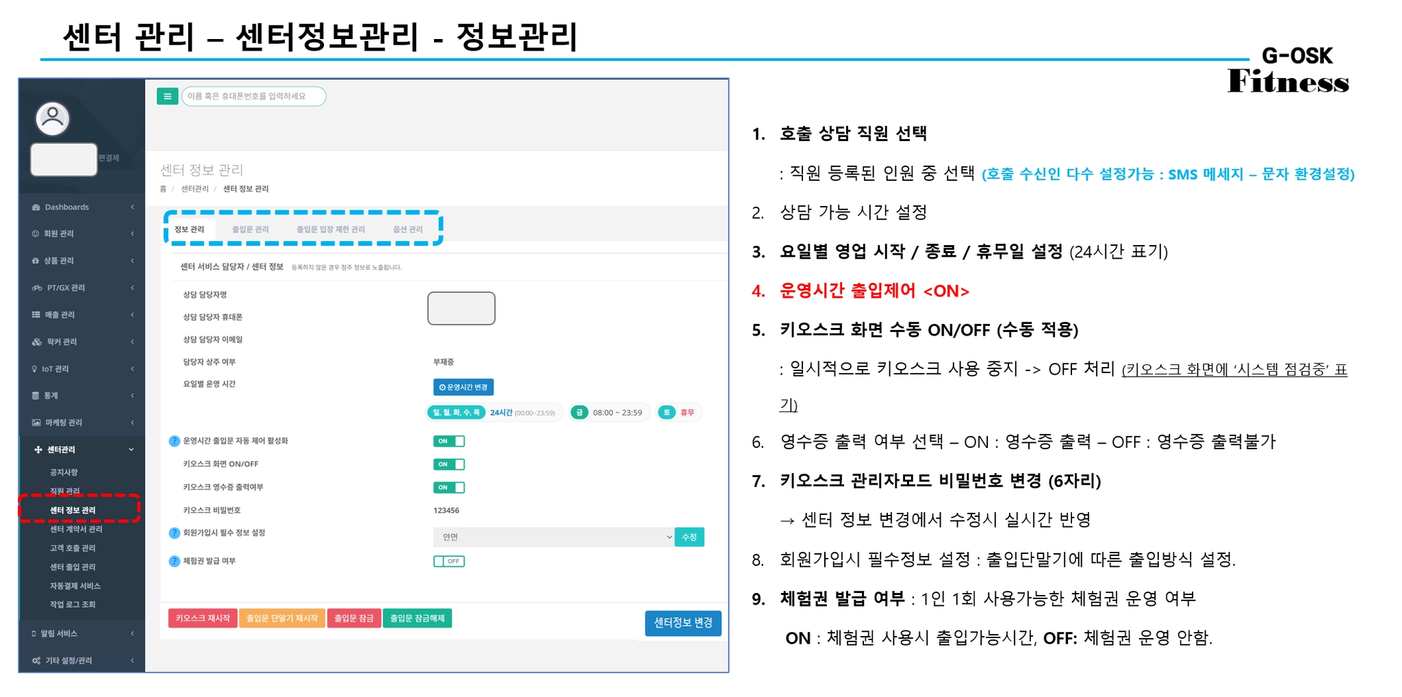Click the user profile avatar icon

pos(53,118)
